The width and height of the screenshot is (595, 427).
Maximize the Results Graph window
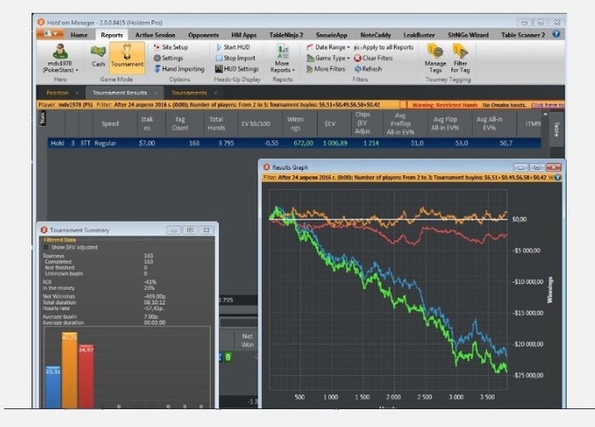point(537,168)
